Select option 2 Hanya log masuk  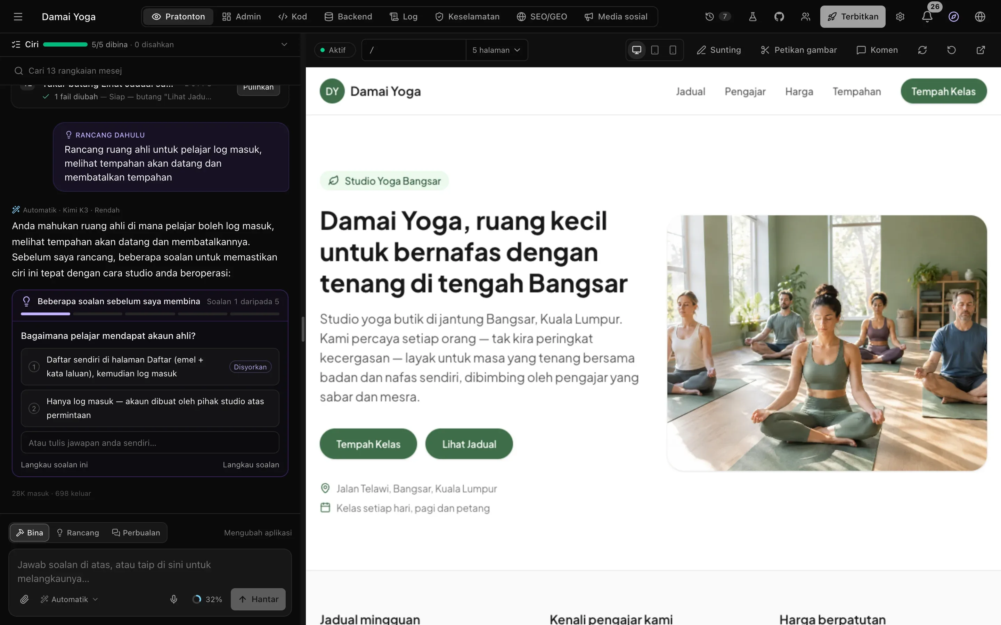click(x=150, y=408)
